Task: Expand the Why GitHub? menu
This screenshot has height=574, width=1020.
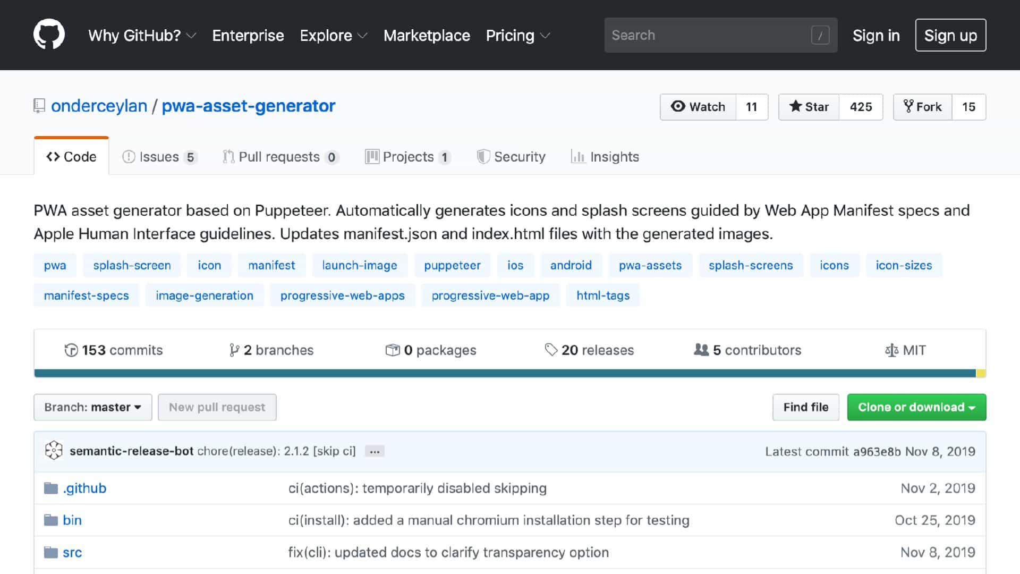Action: click(142, 36)
